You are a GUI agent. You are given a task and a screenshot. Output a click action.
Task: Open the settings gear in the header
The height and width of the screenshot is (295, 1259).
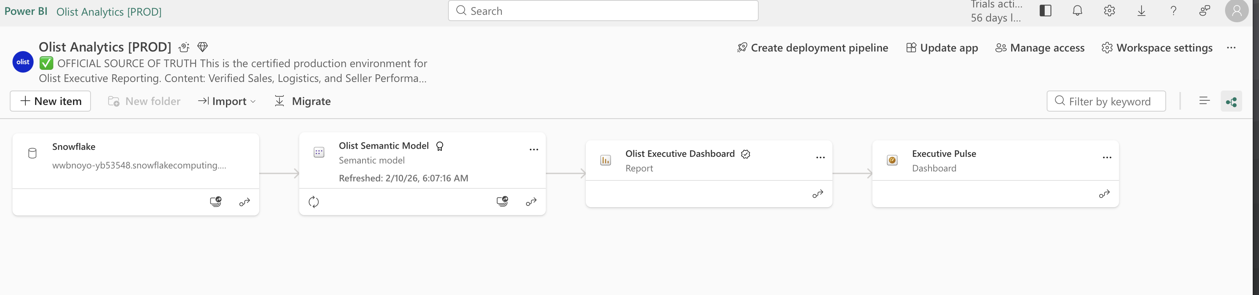pyautogui.click(x=1110, y=11)
